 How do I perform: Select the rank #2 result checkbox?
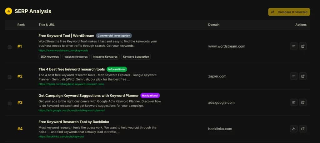[10, 77]
